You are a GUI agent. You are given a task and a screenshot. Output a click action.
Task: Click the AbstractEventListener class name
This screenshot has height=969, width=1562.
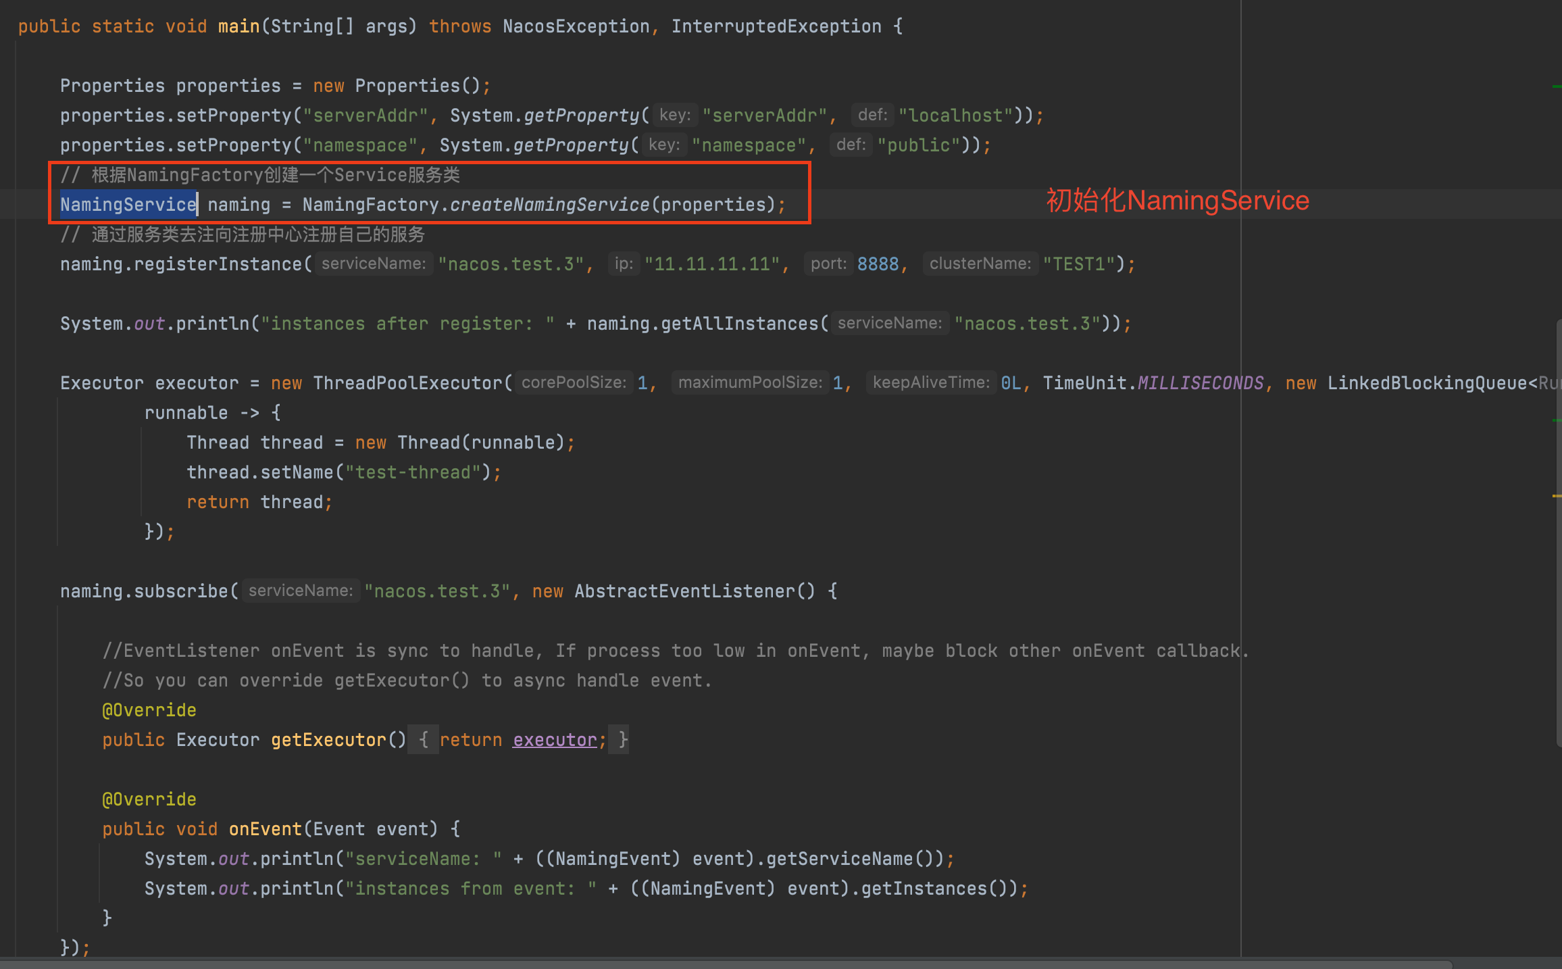point(684,591)
